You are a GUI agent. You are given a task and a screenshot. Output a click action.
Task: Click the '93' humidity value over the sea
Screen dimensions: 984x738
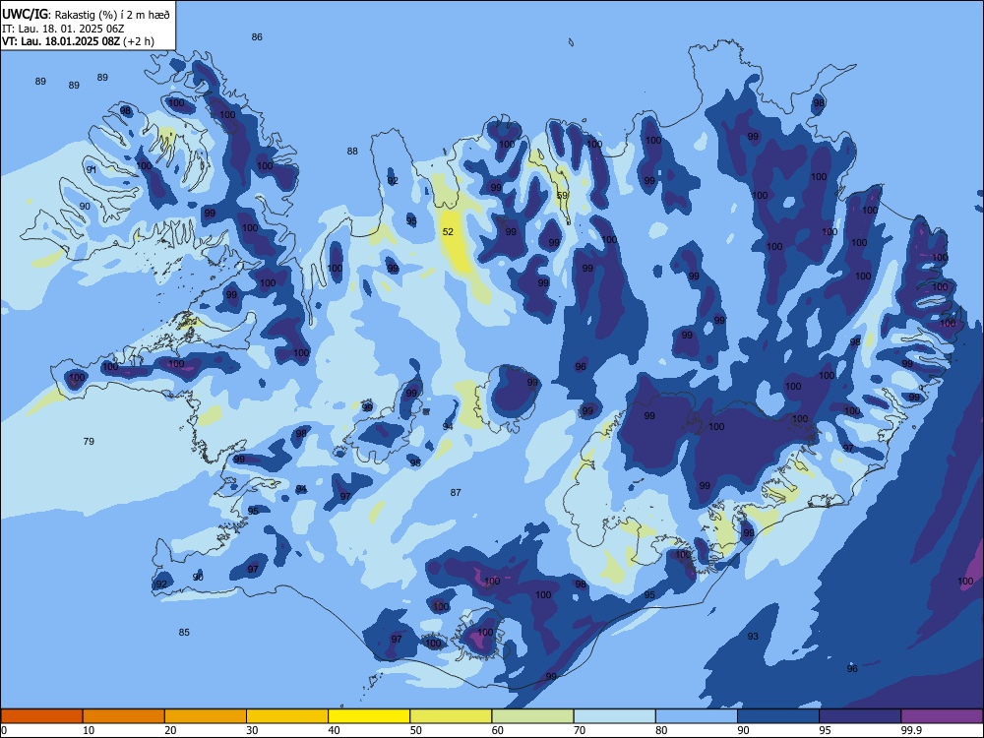(753, 636)
